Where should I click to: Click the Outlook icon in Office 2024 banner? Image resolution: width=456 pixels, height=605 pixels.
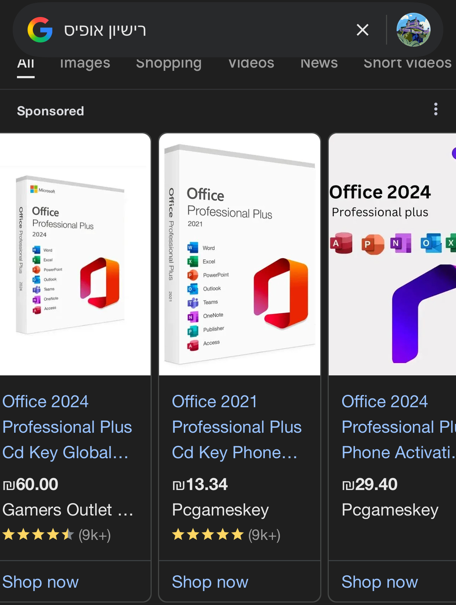pos(431,243)
